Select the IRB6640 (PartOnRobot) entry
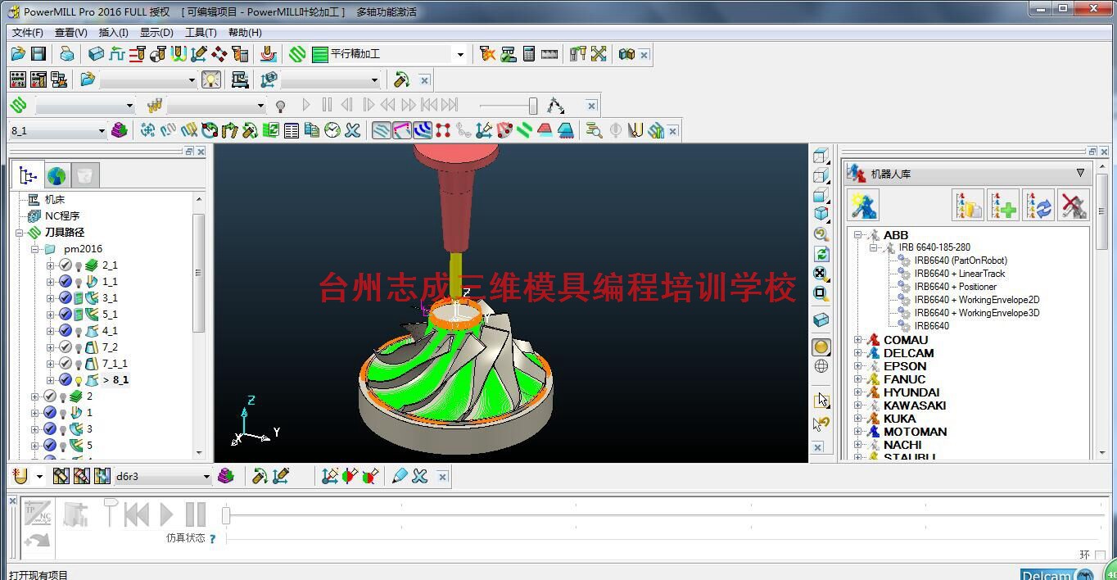Image resolution: width=1117 pixels, height=580 pixels. pyautogui.click(x=961, y=261)
